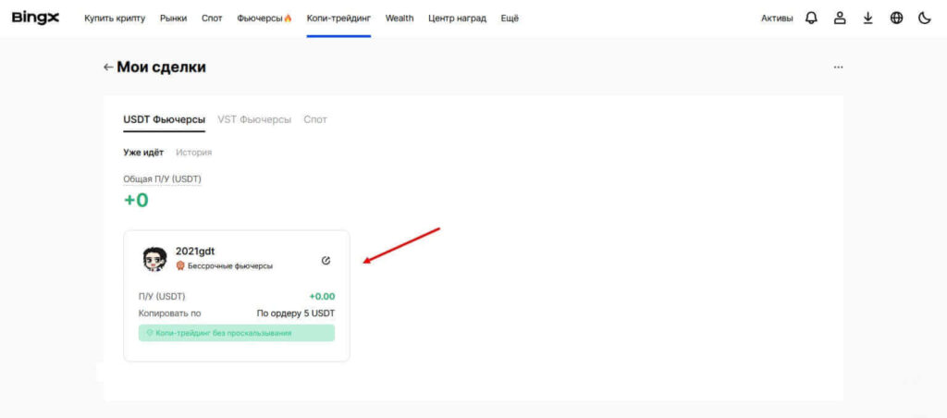The width and height of the screenshot is (947, 418).
Task: Click the 2021gdt trader name
Action: (195, 251)
